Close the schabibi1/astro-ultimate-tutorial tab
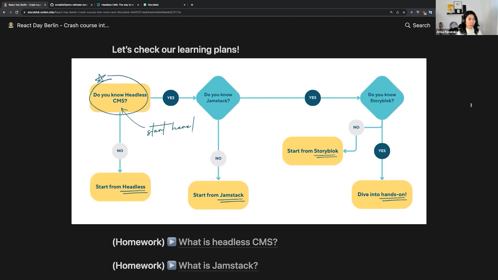 92,5
